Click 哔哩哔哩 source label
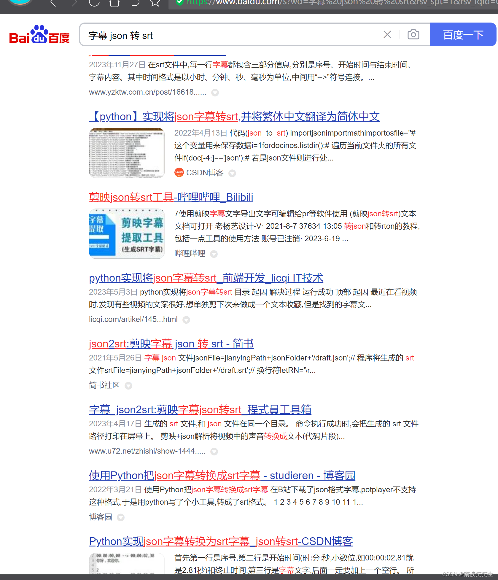This screenshot has height=580, width=498. (190, 254)
